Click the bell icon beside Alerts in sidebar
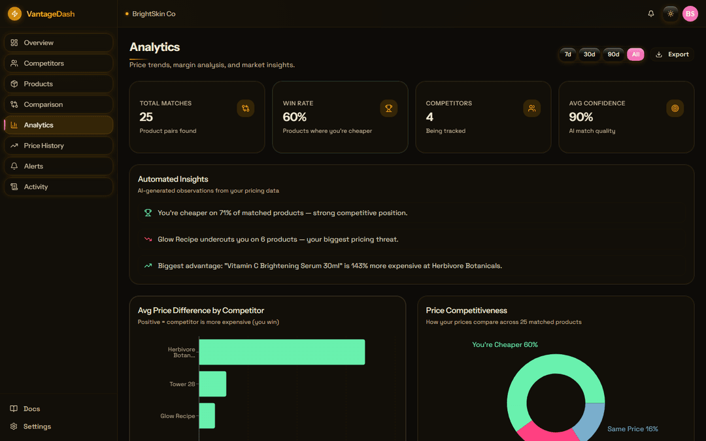The image size is (706, 441). coord(12,166)
